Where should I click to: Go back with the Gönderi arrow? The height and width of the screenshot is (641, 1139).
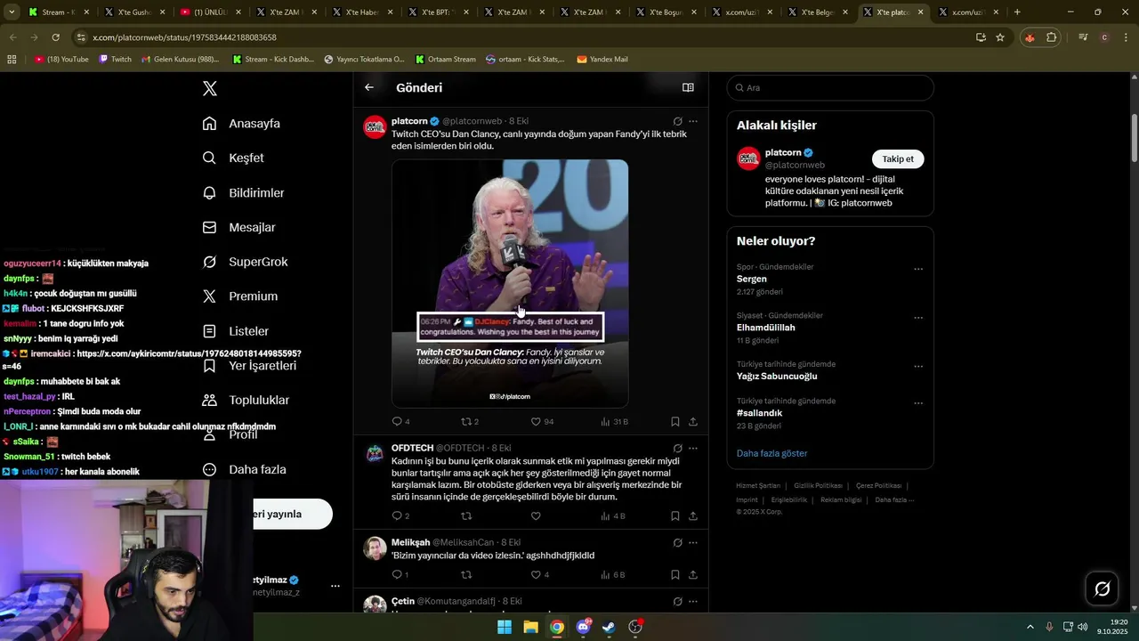pos(369,87)
